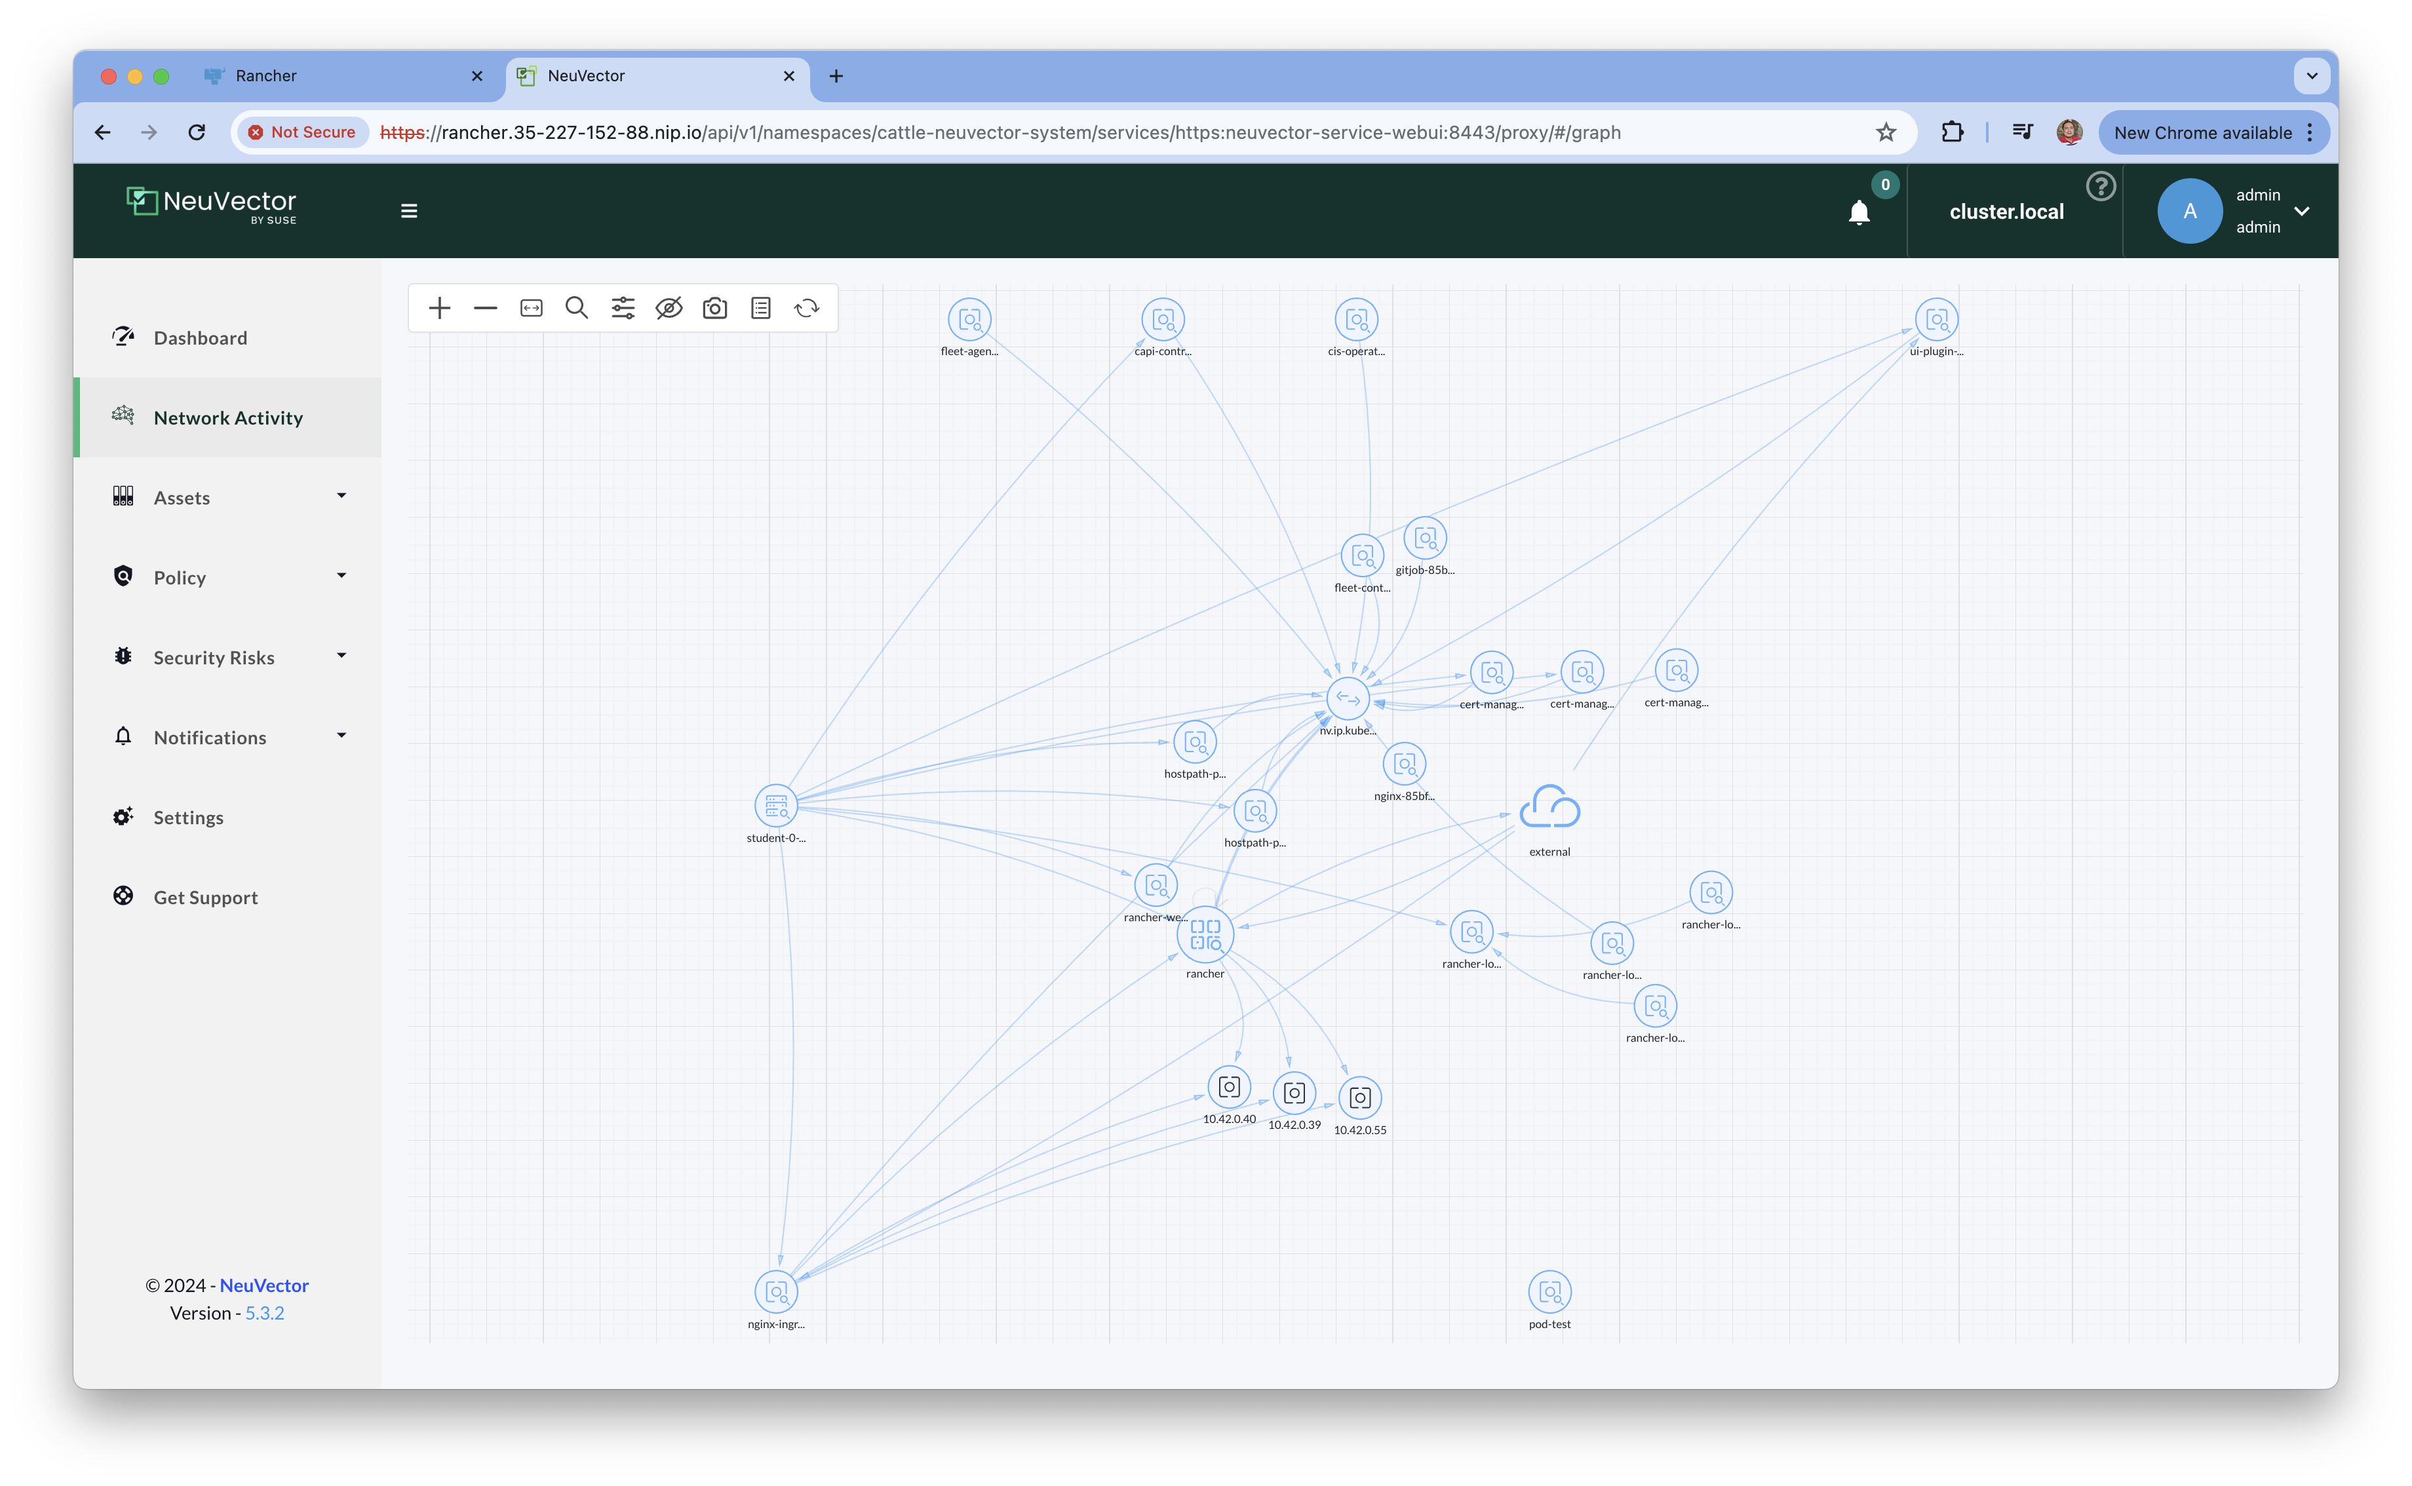Click the zoom out minus icon
2412x1486 pixels.
tap(486, 309)
